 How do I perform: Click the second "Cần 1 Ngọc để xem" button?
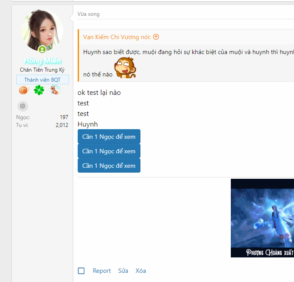point(109,151)
